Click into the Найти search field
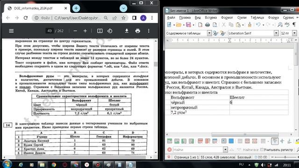 198,150
